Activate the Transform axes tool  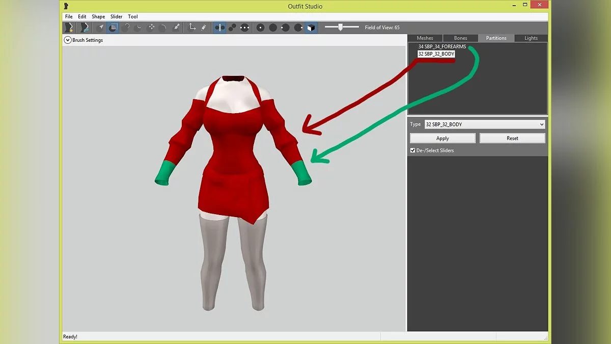192,28
